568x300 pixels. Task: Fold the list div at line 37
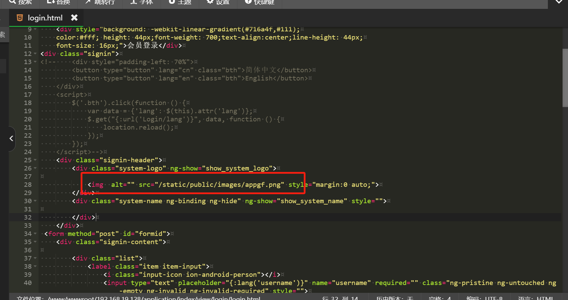pos(35,258)
